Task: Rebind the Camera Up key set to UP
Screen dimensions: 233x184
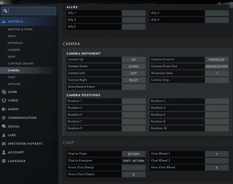Action: (134, 59)
